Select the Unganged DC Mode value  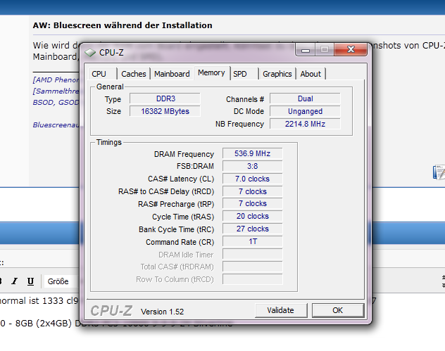click(305, 111)
